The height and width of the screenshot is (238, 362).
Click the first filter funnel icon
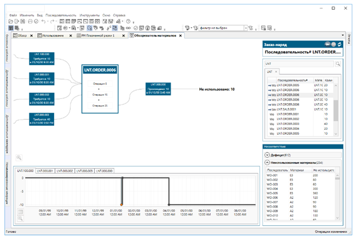pos(187,28)
